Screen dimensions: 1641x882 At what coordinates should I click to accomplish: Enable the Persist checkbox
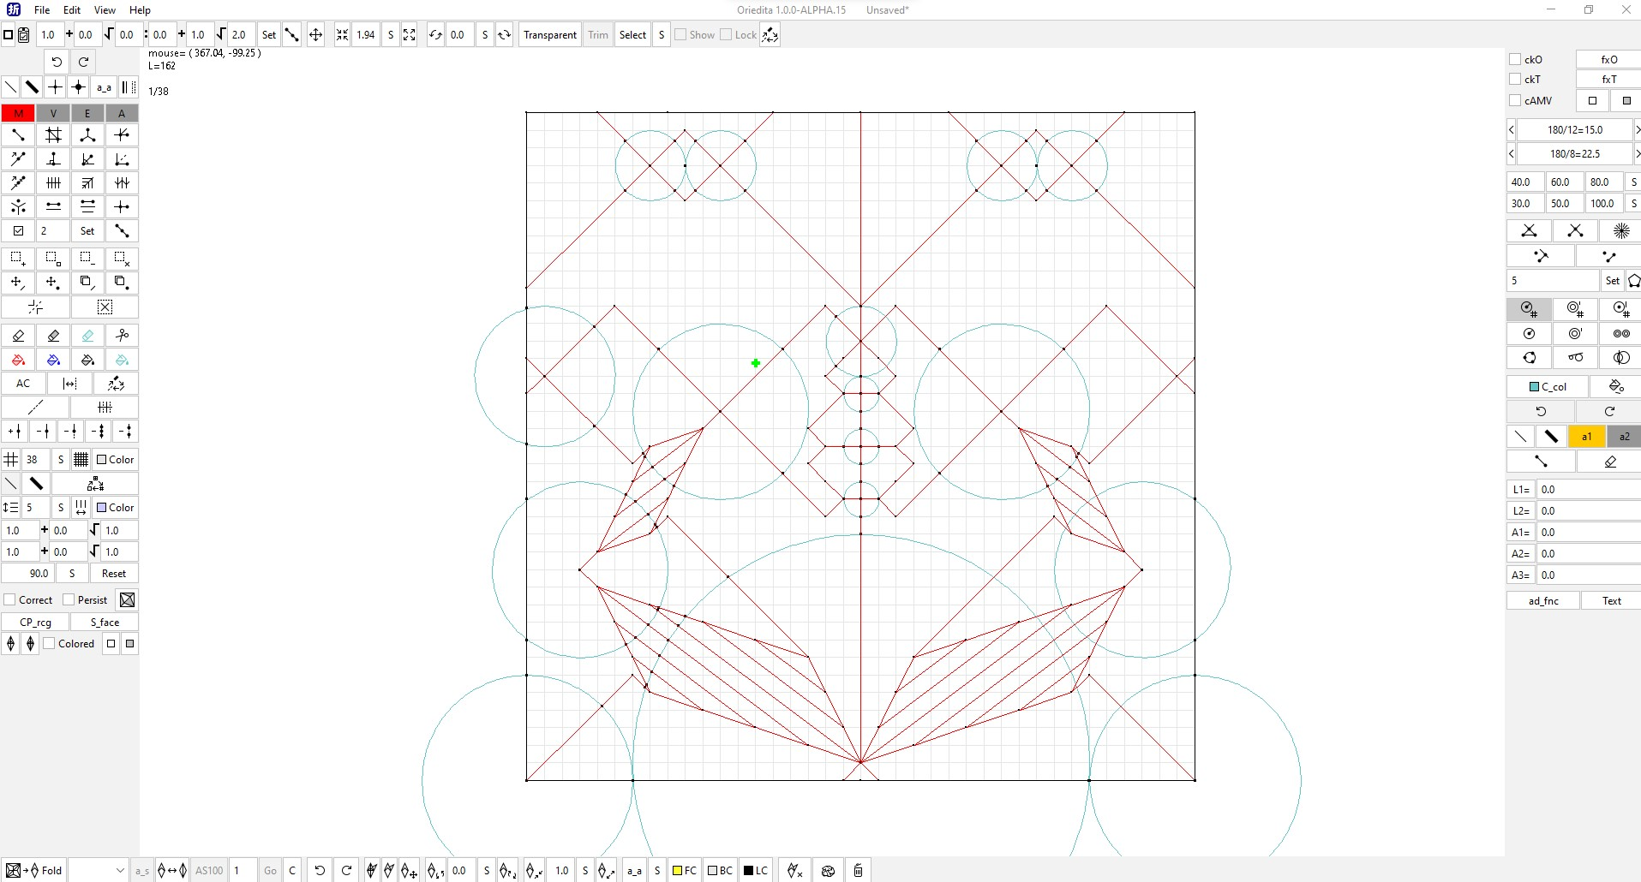click(69, 600)
